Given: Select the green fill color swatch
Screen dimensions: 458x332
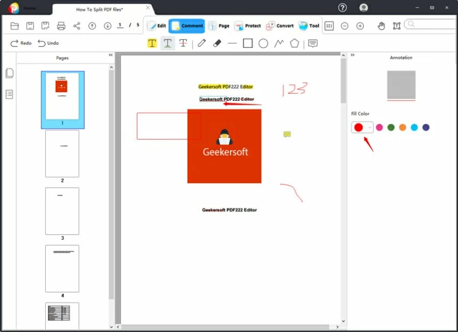Looking at the screenshot, I should (390, 127).
